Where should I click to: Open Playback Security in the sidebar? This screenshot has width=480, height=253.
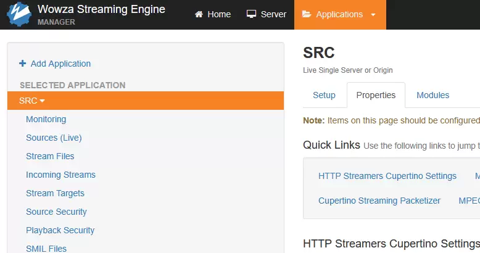[x=60, y=230]
